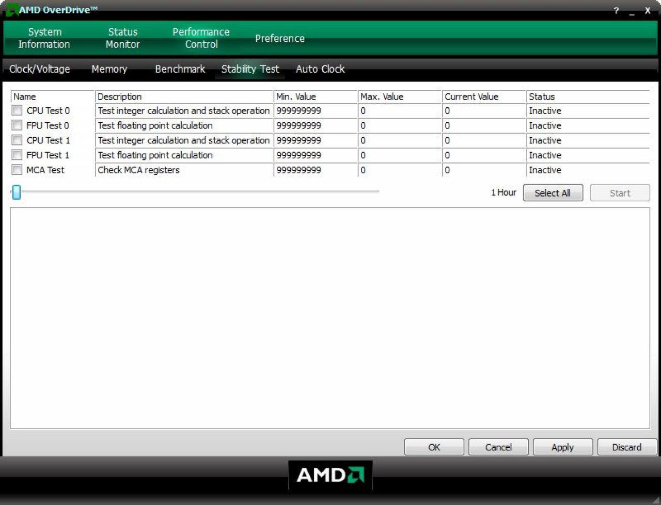This screenshot has height=505, width=661.
Task: Click the Start test button
Action: [x=620, y=193]
